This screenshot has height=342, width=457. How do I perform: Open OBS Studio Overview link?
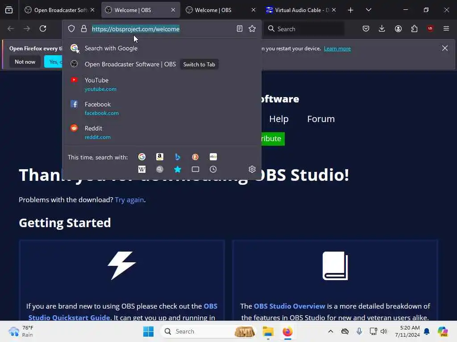click(x=289, y=306)
